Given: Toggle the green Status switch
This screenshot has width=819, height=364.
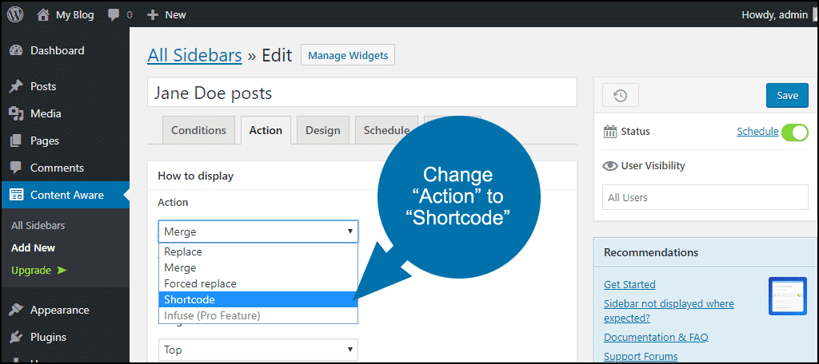Looking at the screenshot, I should pos(795,132).
